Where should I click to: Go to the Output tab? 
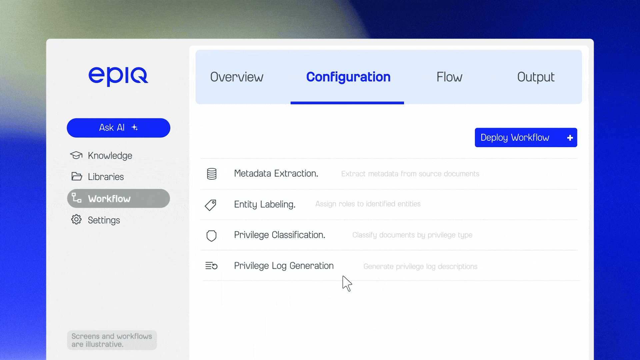(x=536, y=77)
